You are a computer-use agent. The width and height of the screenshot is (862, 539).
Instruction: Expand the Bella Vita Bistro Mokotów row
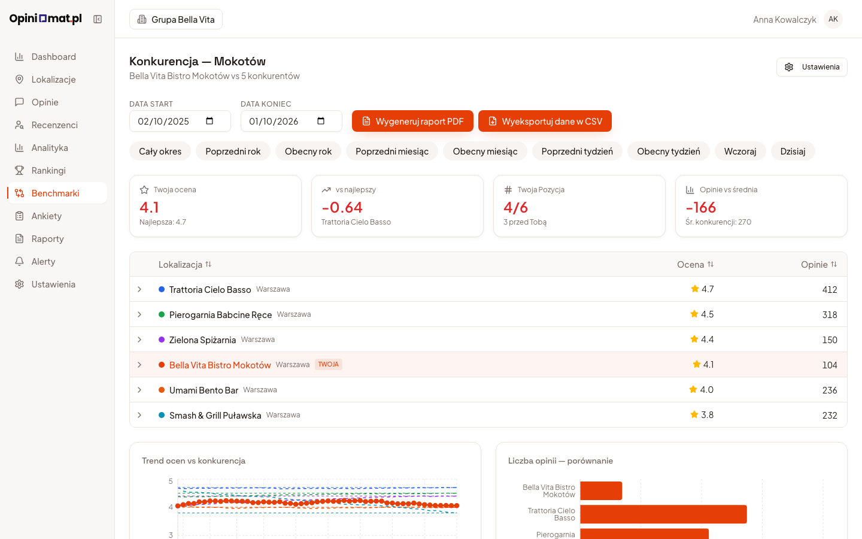pos(139,365)
